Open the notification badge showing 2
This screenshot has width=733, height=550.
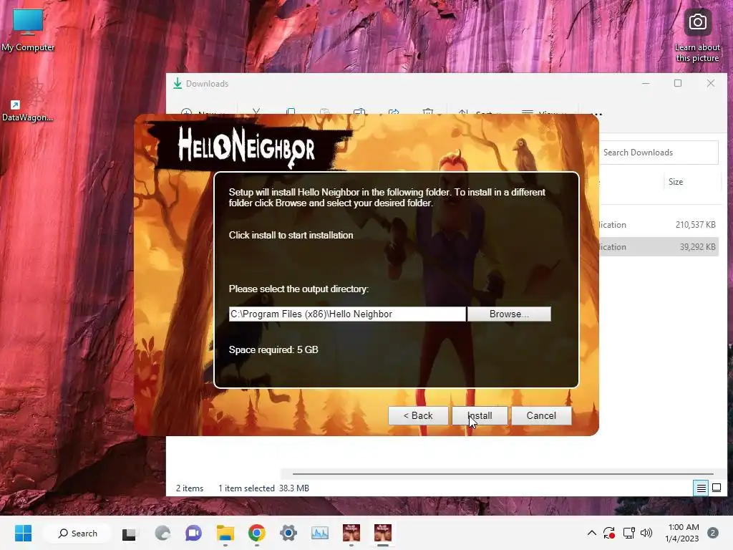713,533
